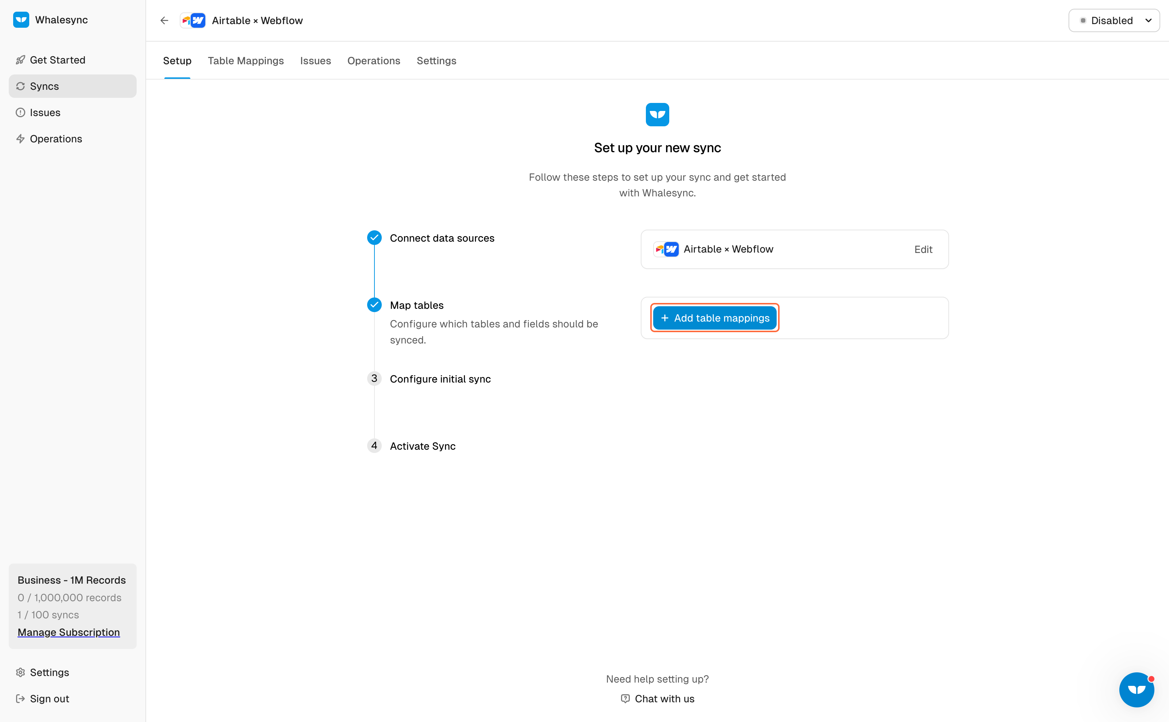Open Operations in the sidebar

tap(73, 138)
